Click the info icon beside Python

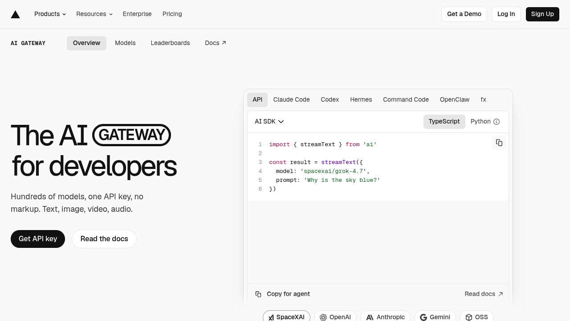tap(497, 122)
